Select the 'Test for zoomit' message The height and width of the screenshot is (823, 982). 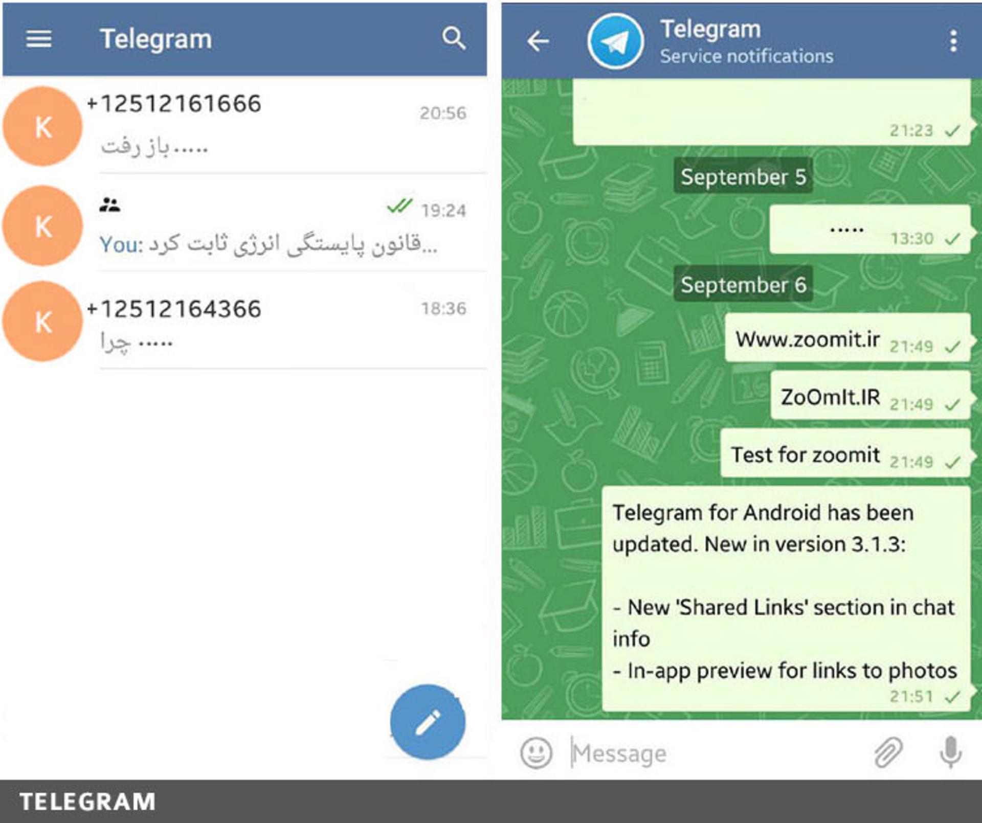[x=846, y=453]
